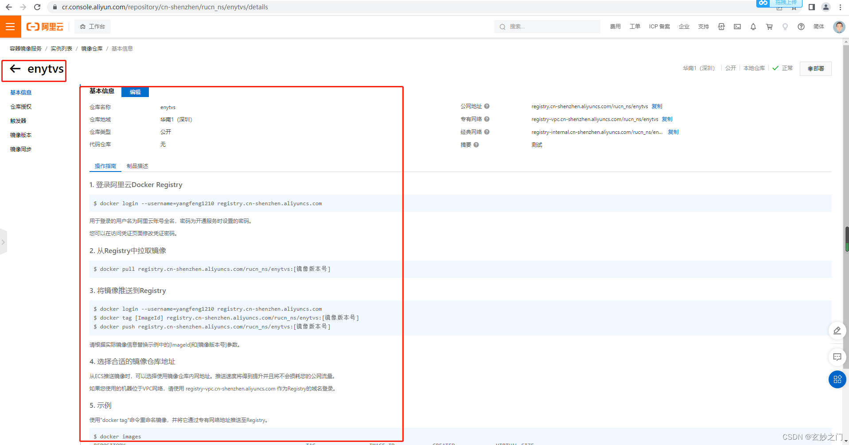Open the user avatar menu
Image resolution: width=849 pixels, height=445 pixels.
coord(839,27)
